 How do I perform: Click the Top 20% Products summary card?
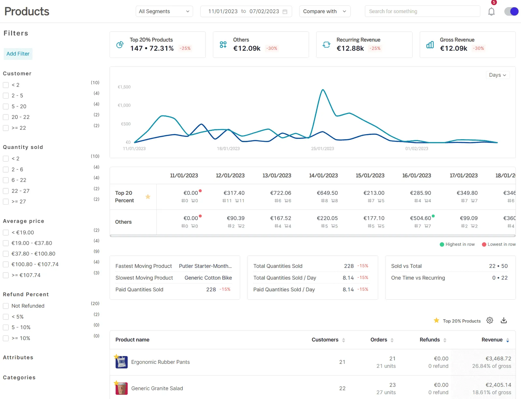[x=158, y=45]
